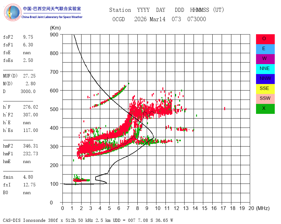Select the pink SSW legend swatch
This screenshot has width=281, height=224.
coord(265,99)
